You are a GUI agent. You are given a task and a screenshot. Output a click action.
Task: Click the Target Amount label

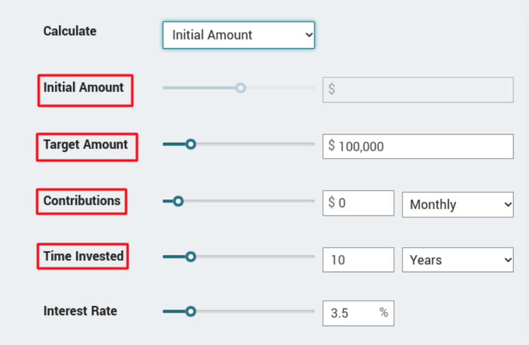point(86,144)
